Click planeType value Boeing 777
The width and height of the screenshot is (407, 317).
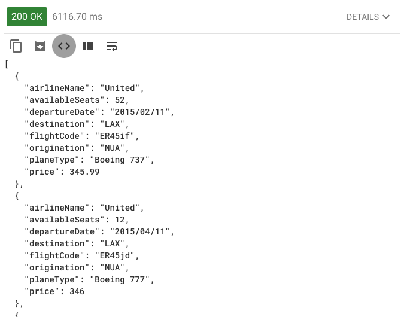(120, 279)
